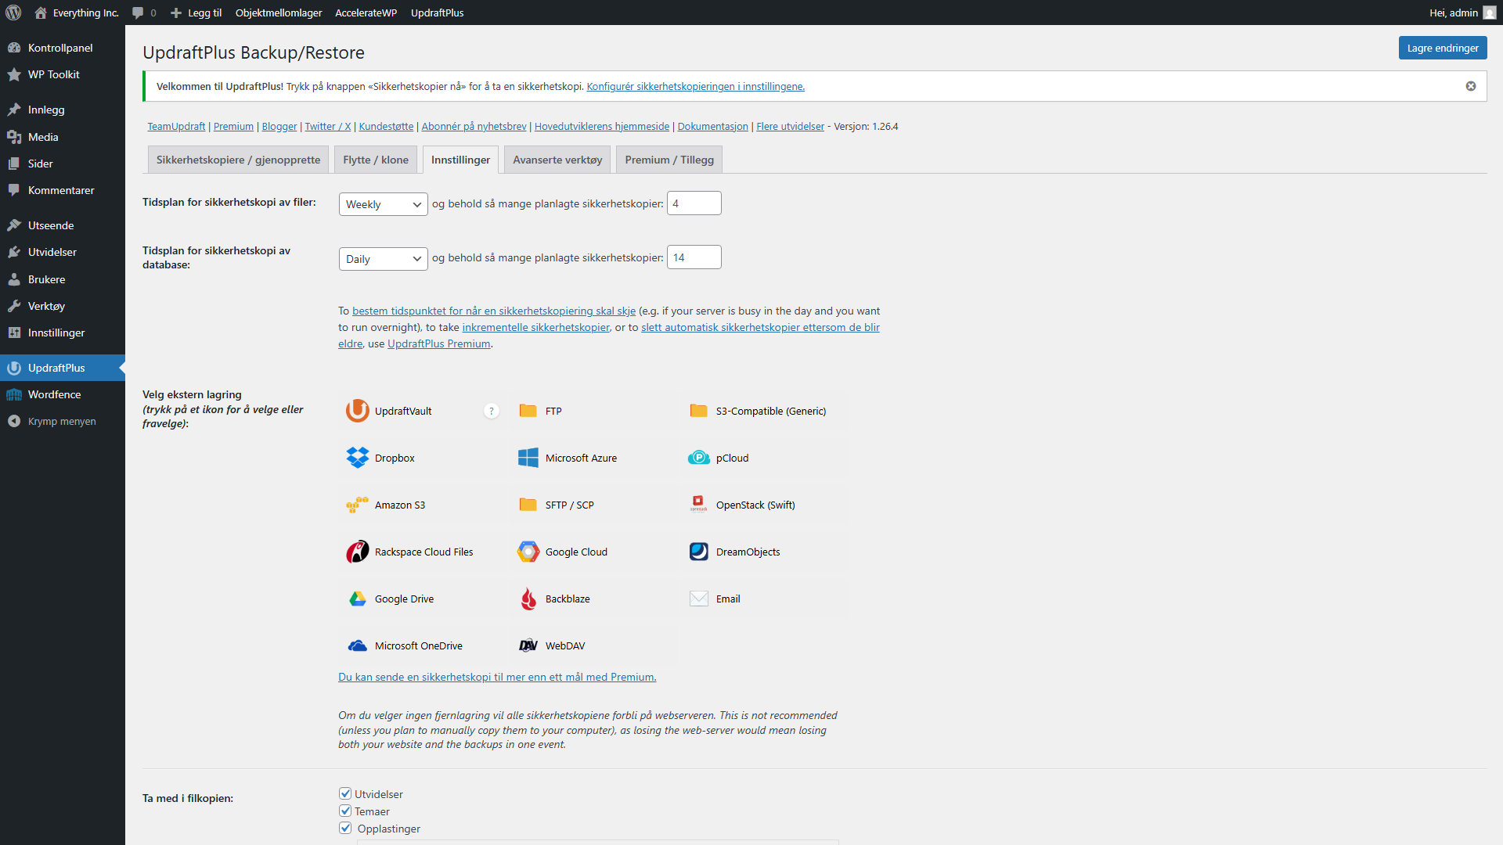
Task: Dismiss the welcome notice
Action: point(1471,86)
